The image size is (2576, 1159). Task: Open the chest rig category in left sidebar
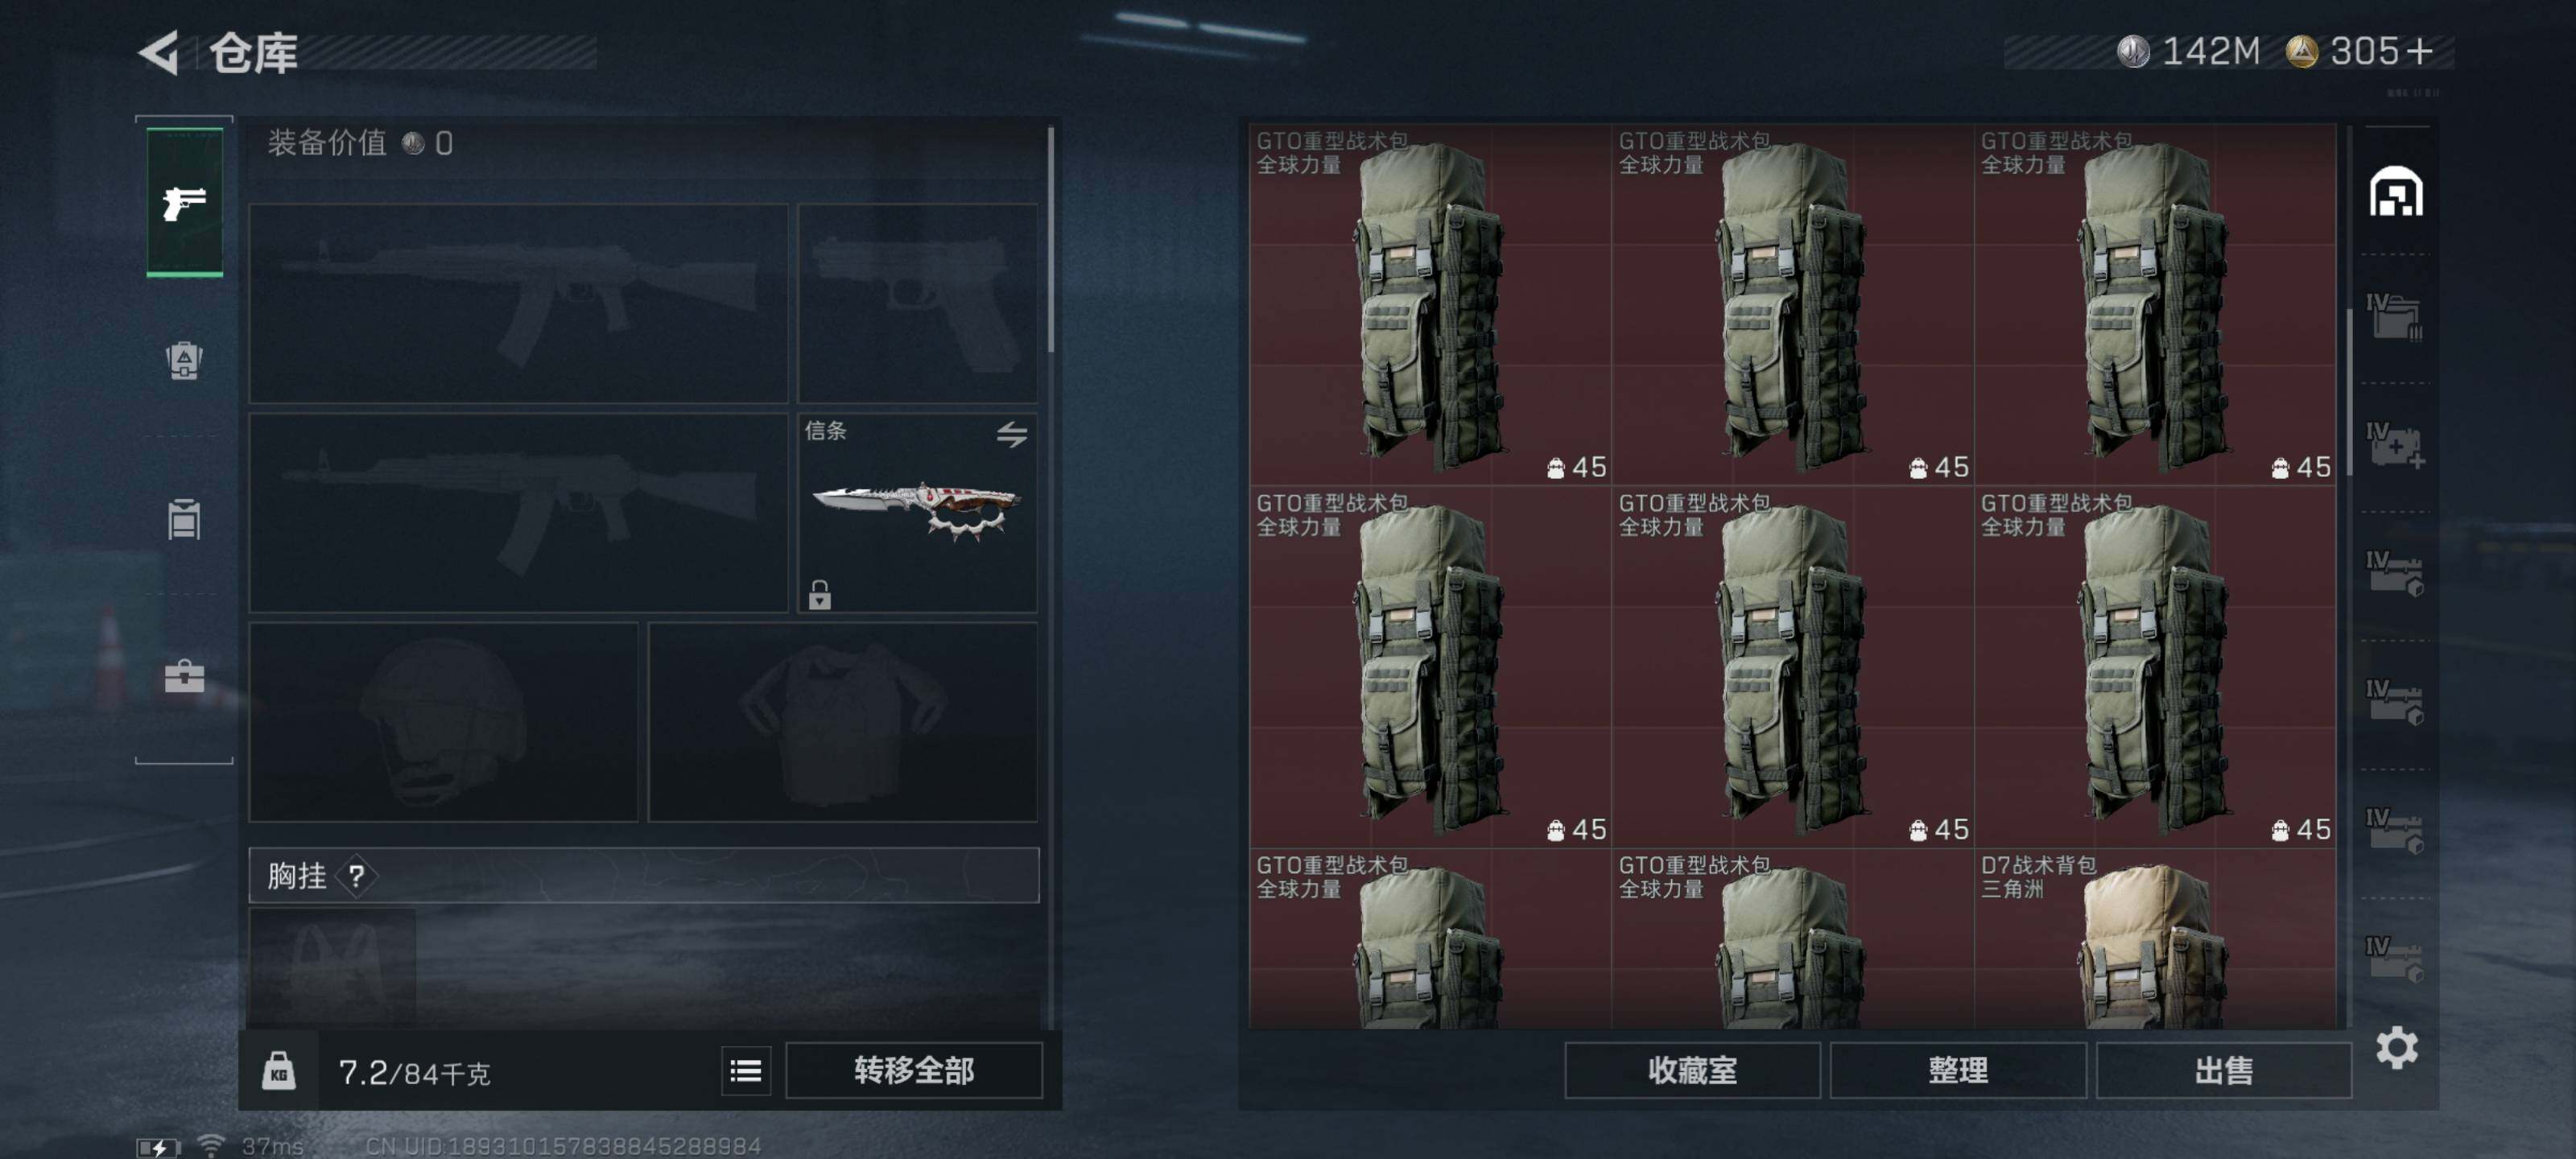pos(184,519)
